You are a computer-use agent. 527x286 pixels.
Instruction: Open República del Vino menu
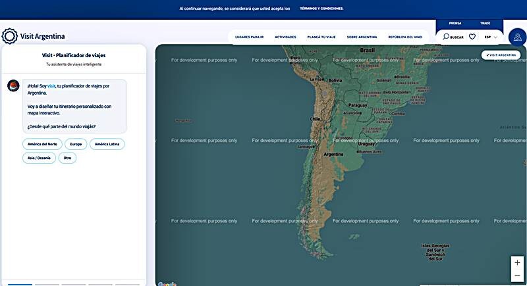(x=405, y=37)
